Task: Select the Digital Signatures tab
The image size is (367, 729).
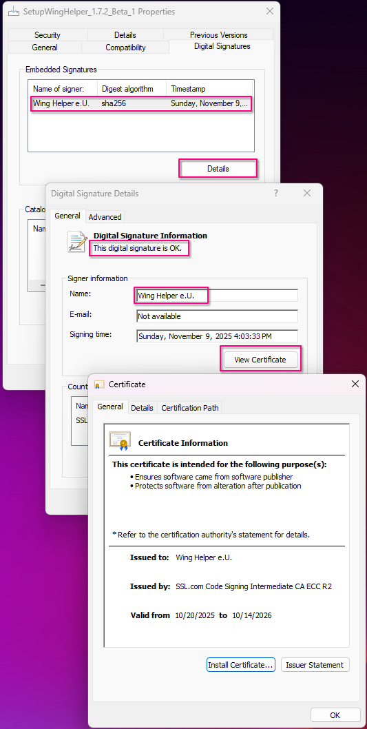Action: click(x=222, y=46)
